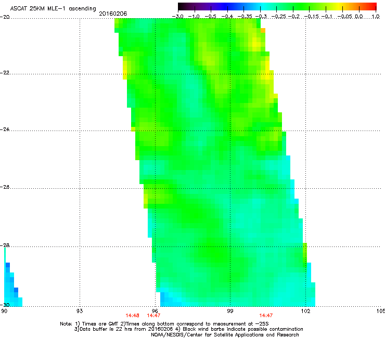Click the latitude axis label -22
385x338 pixels.
click(x=5, y=73)
